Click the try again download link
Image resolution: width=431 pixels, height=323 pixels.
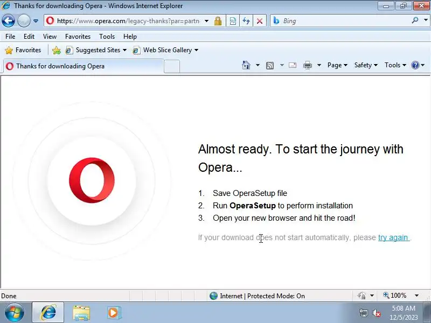coord(394,237)
